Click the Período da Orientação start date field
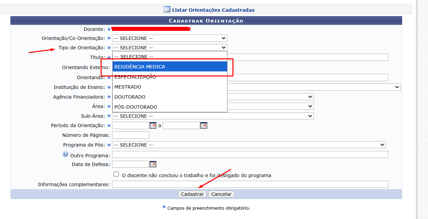Viewport: 428px width, 219px height. pyautogui.click(x=130, y=125)
